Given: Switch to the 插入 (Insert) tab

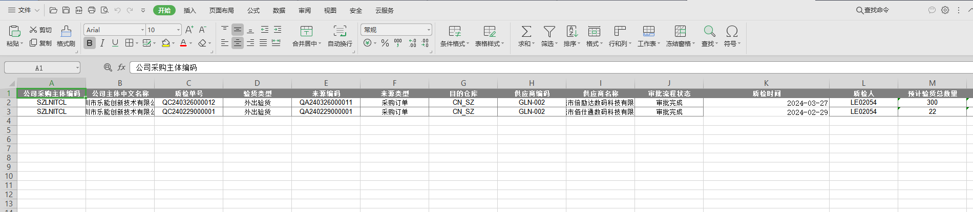Looking at the screenshot, I should tap(189, 10).
